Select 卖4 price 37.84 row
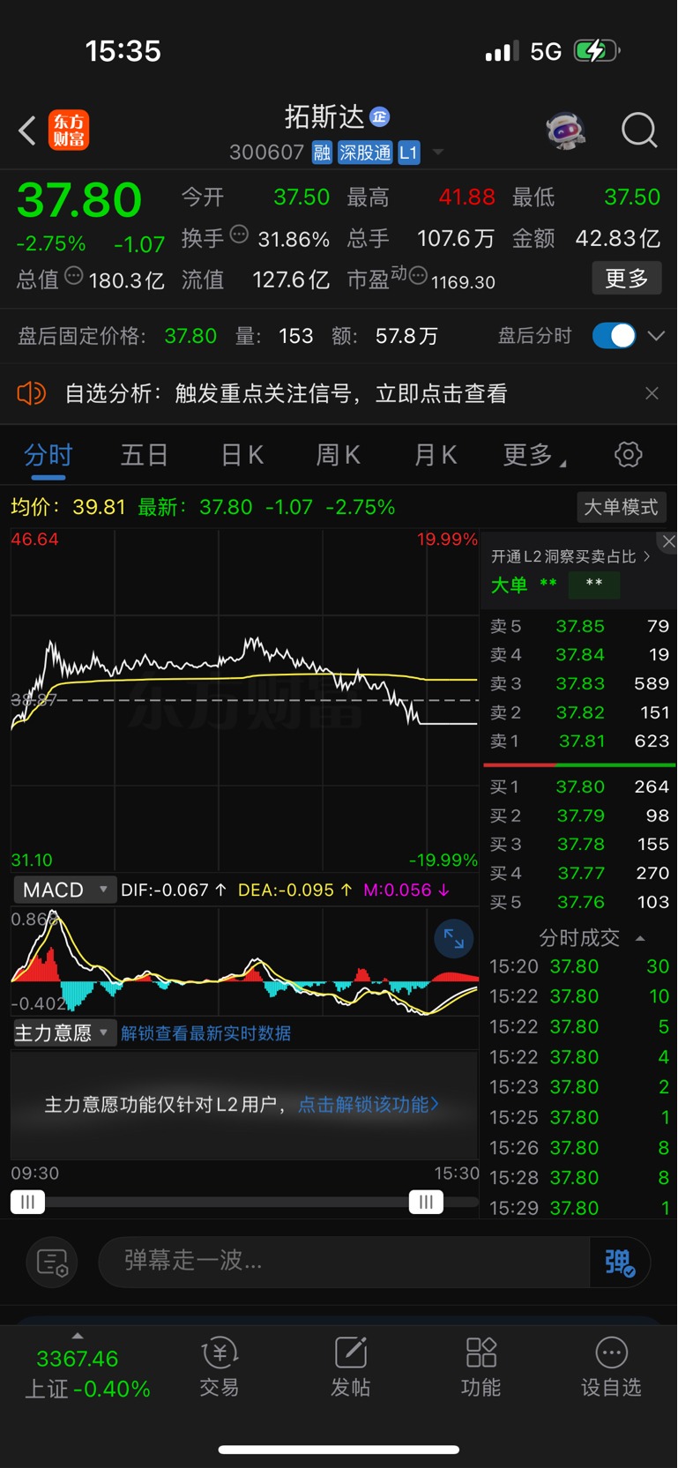 pos(579,655)
